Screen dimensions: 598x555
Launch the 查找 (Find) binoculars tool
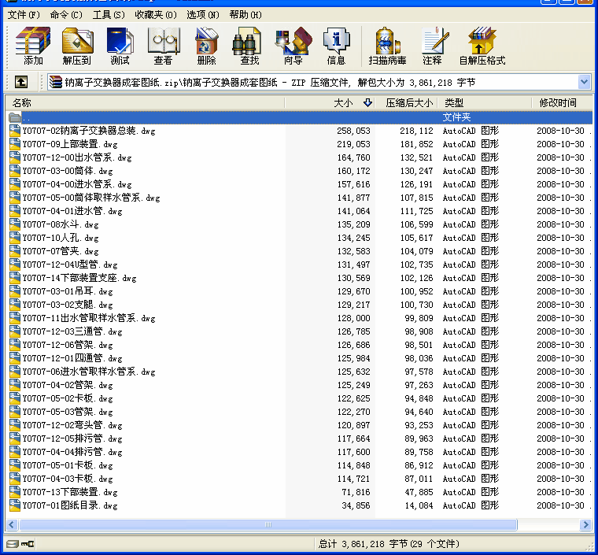pos(249,46)
